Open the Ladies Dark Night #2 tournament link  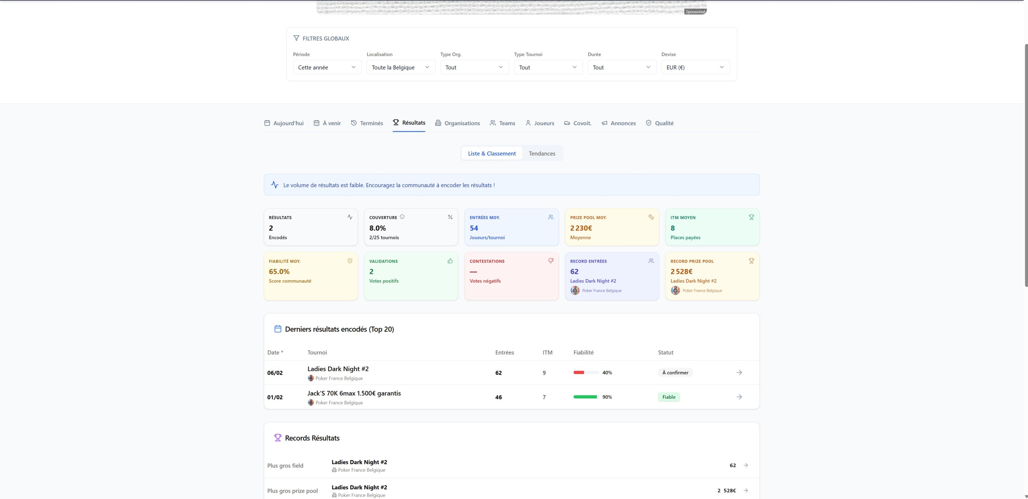coord(338,369)
